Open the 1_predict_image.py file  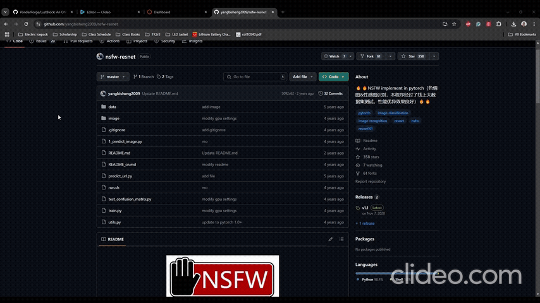click(125, 141)
